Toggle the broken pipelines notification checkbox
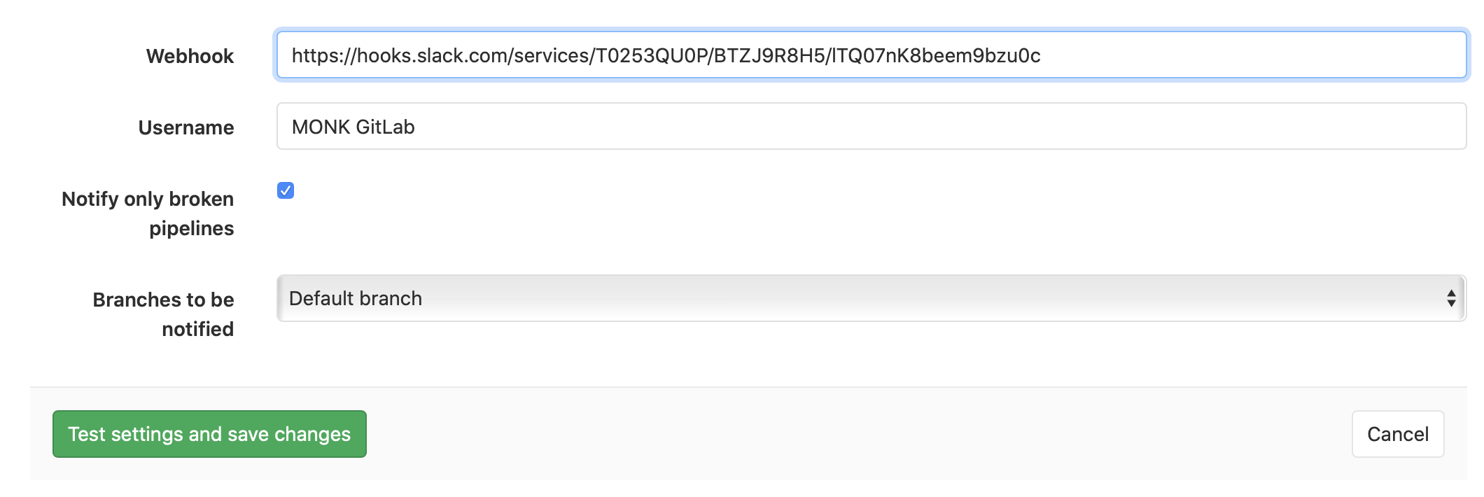The width and height of the screenshot is (1484, 497). tap(285, 190)
